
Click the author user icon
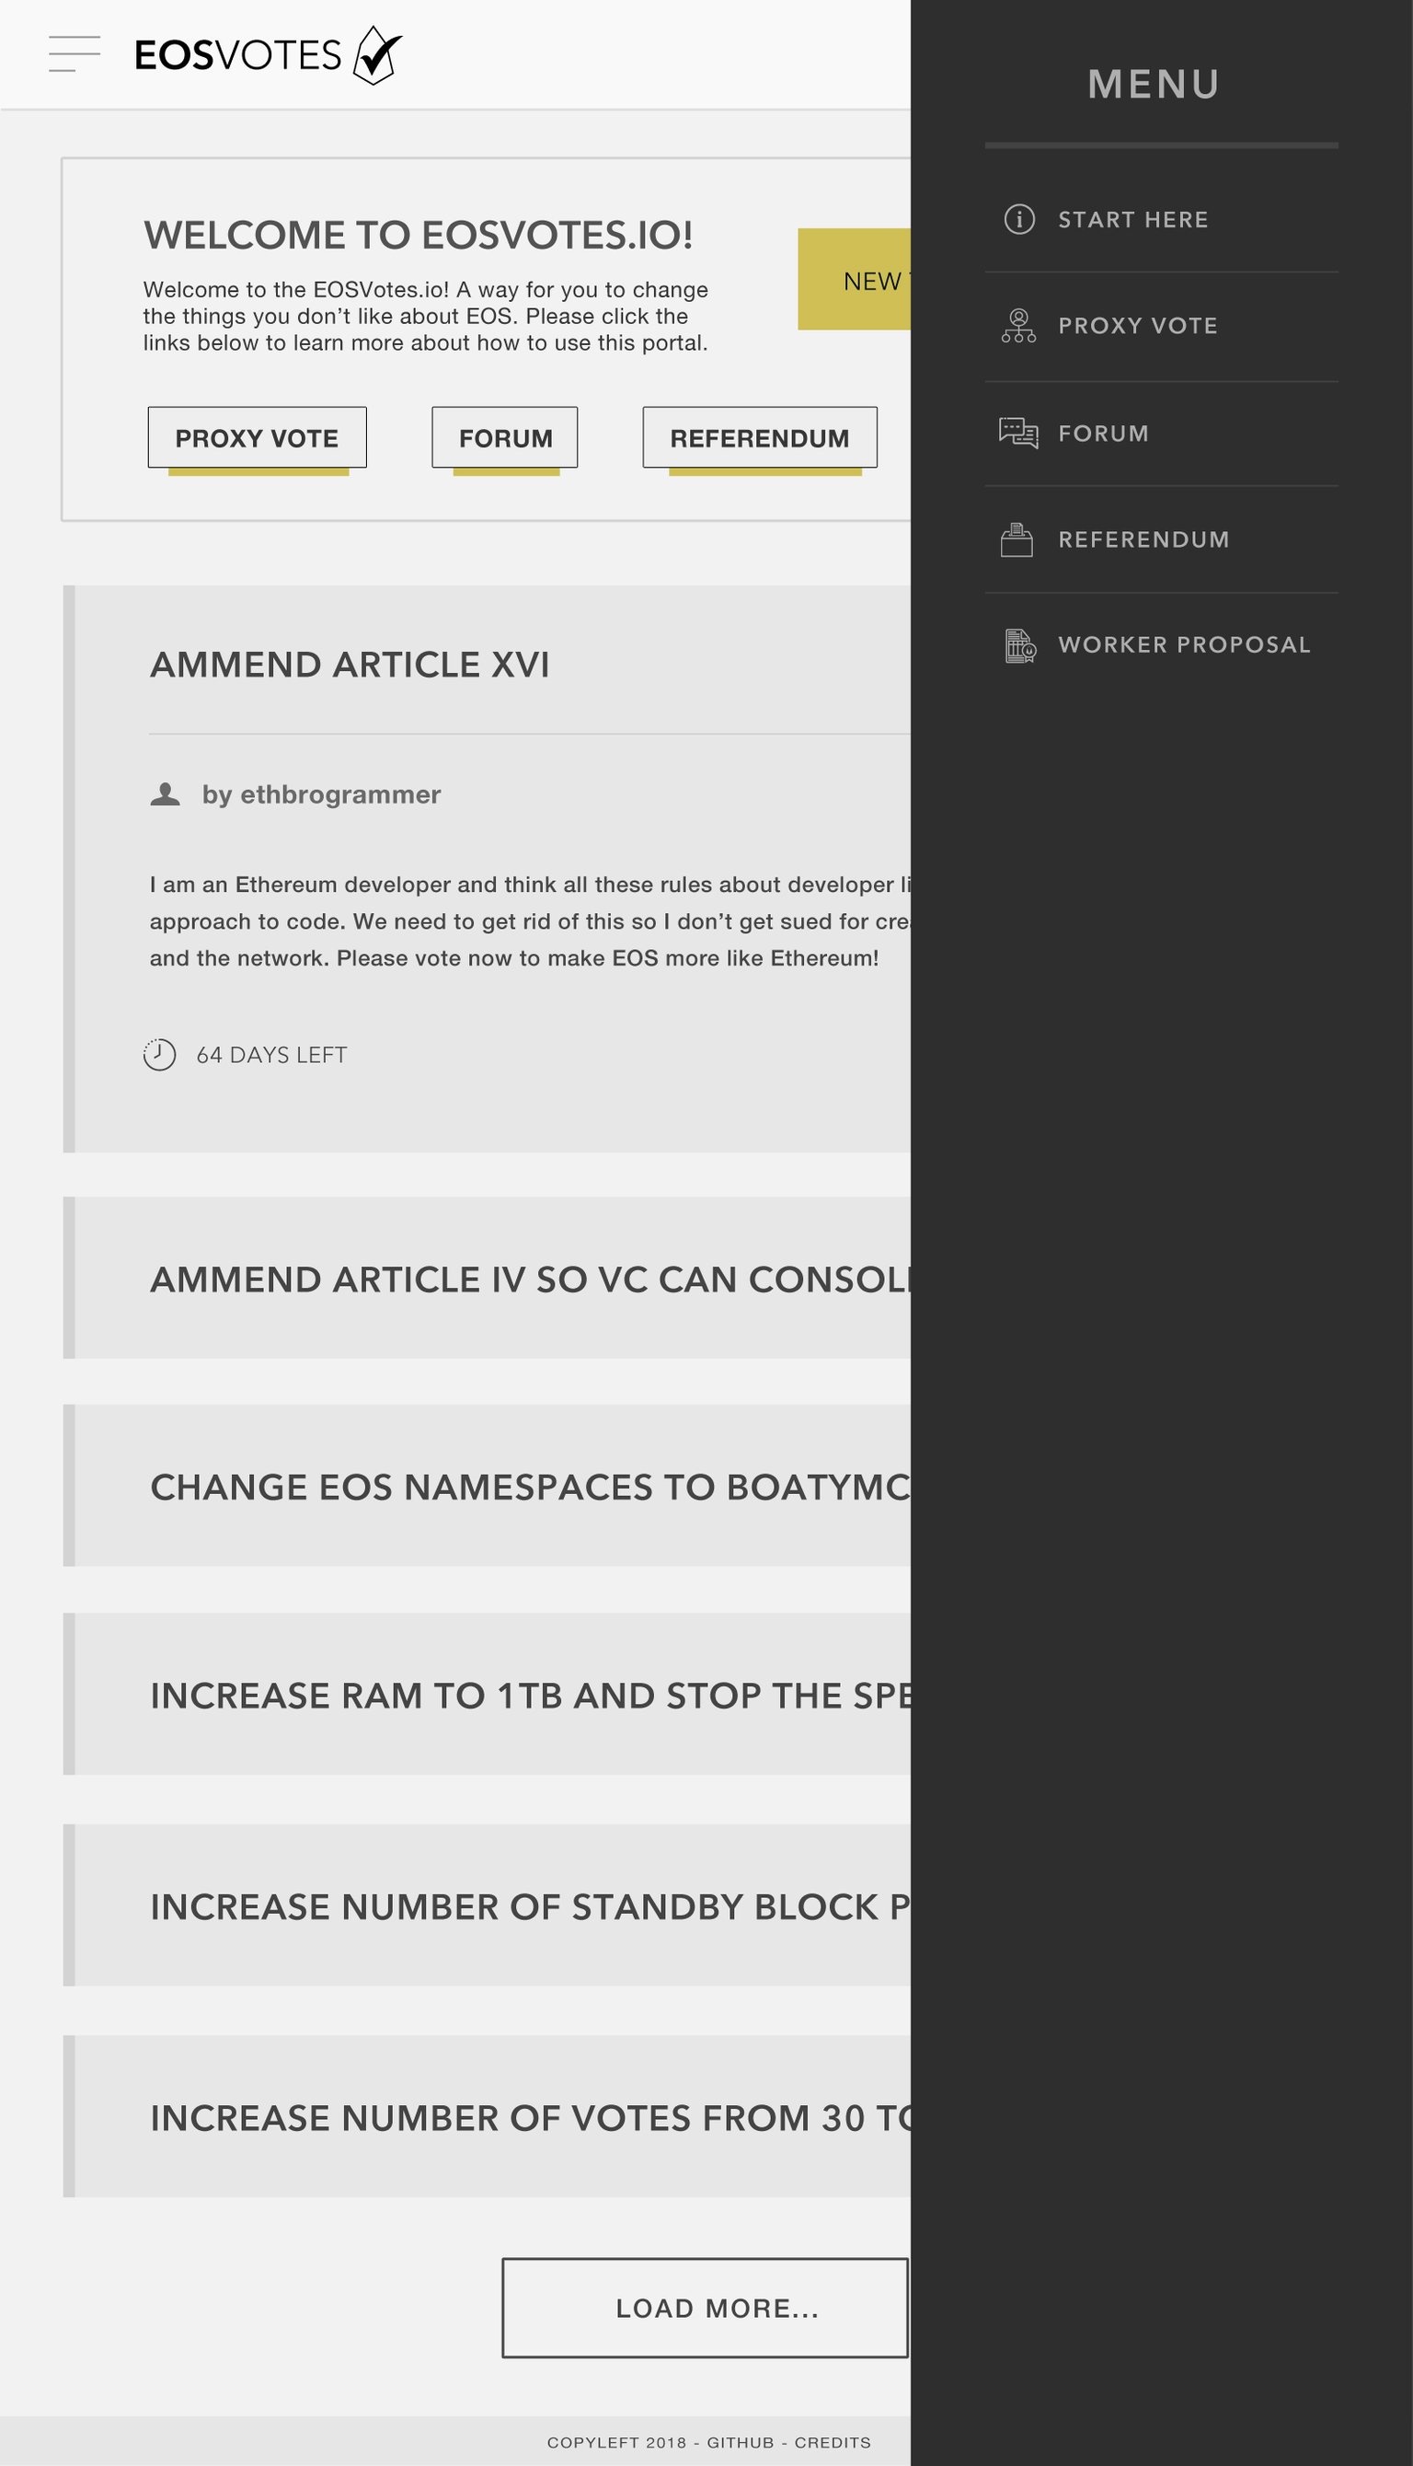pos(166,794)
